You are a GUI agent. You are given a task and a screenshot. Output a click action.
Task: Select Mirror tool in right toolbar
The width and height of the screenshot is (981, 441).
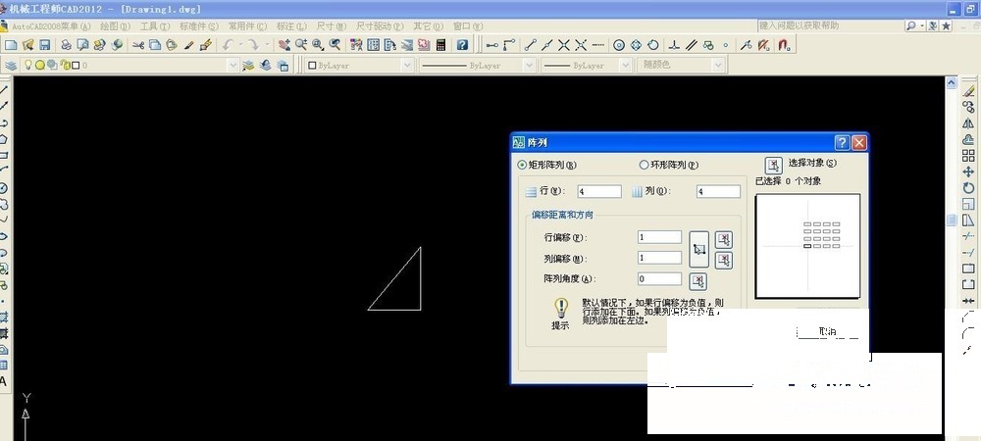click(968, 123)
